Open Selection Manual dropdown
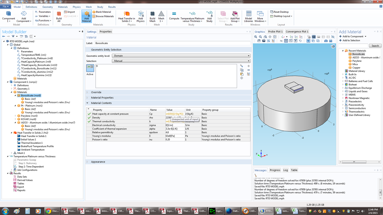Viewport: 383px width, 215px height. click(x=181, y=61)
